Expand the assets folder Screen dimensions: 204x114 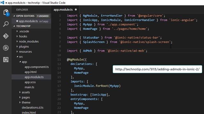coord(20,92)
